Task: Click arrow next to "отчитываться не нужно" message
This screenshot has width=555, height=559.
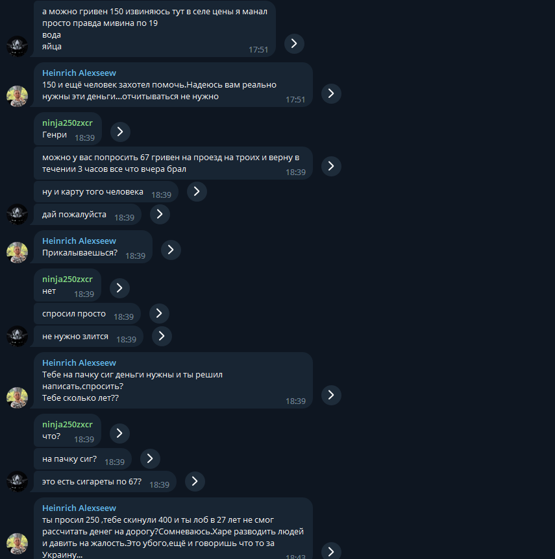Action: point(331,93)
